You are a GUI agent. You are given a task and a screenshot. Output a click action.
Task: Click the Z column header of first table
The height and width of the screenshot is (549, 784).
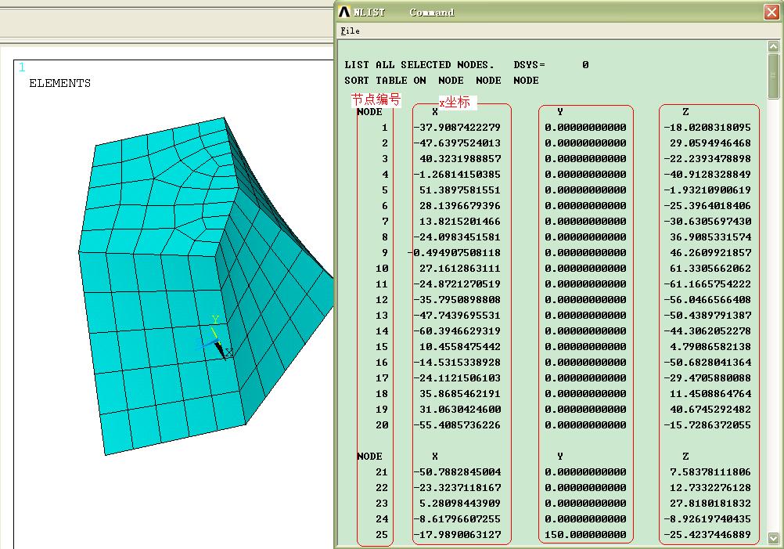coord(685,112)
